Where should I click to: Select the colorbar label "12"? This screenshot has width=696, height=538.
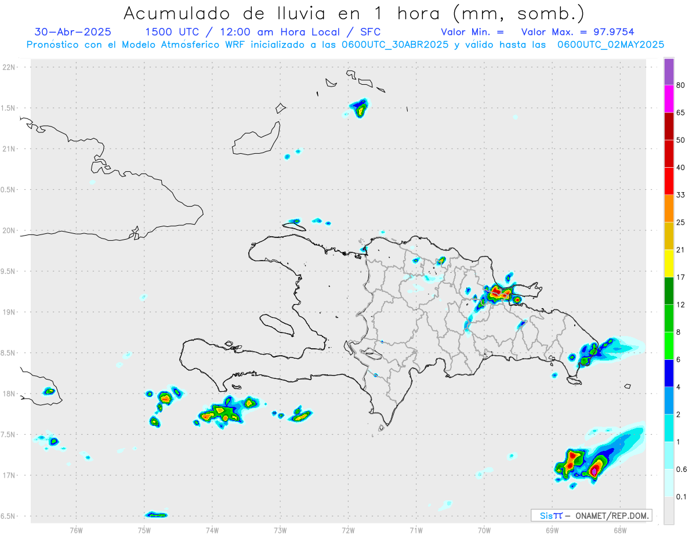(681, 305)
